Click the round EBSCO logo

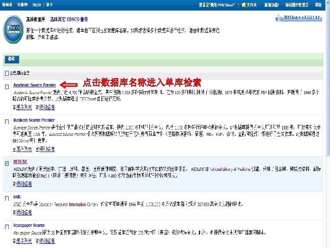coord(13,29)
